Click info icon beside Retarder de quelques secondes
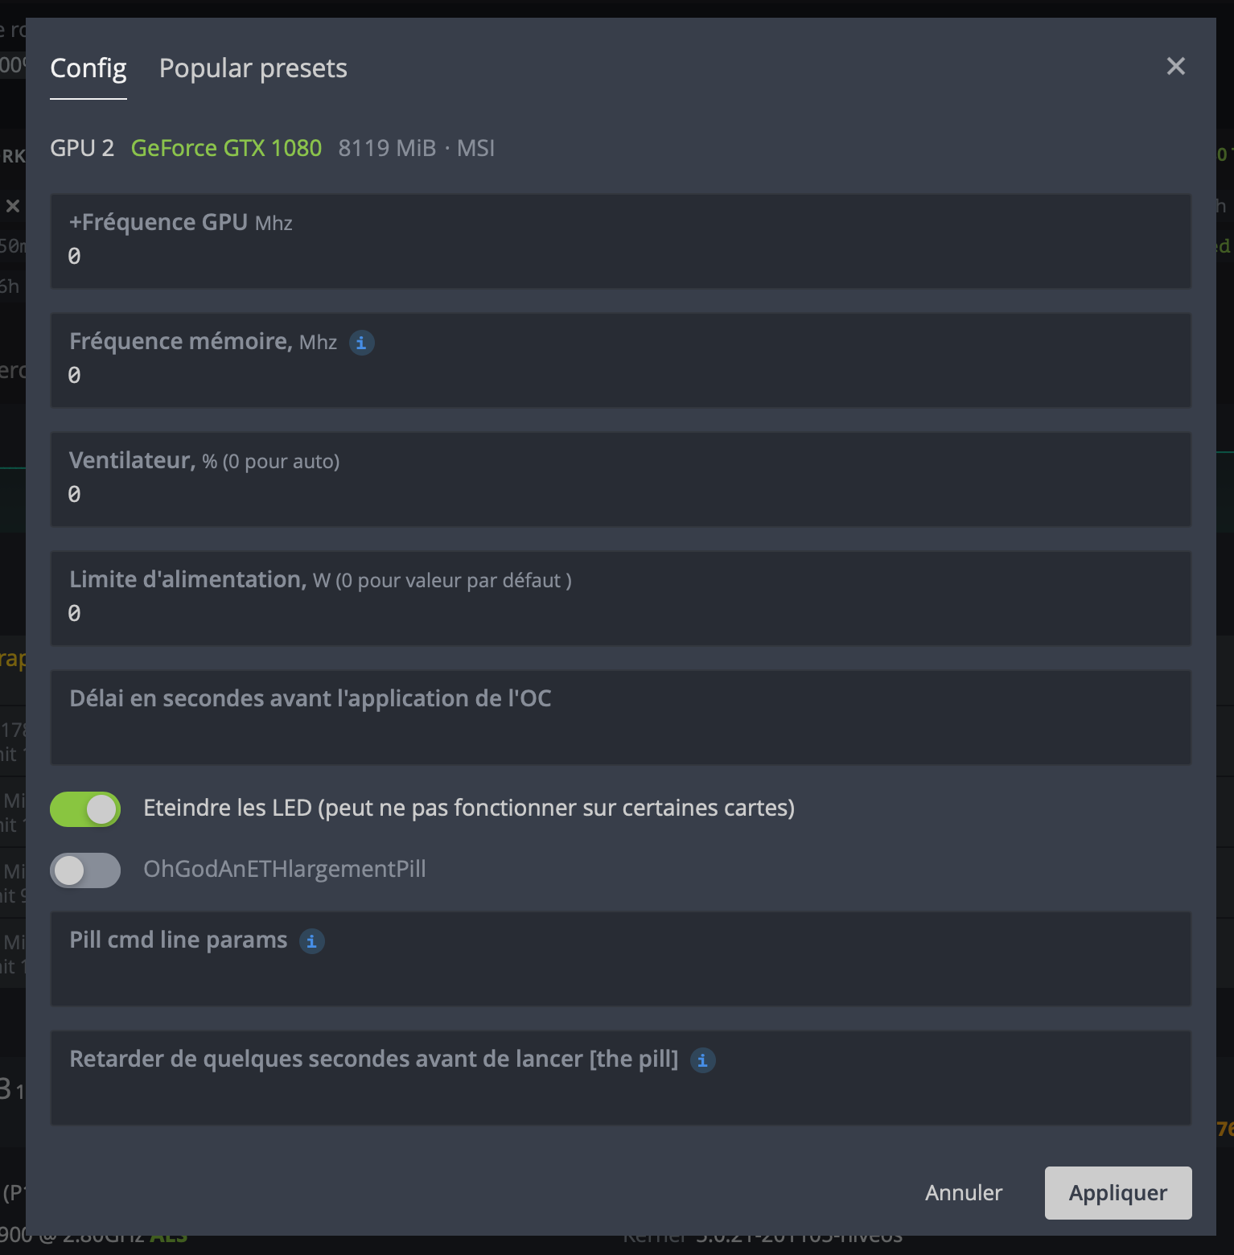1234x1255 pixels. pyautogui.click(x=702, y=1060)
